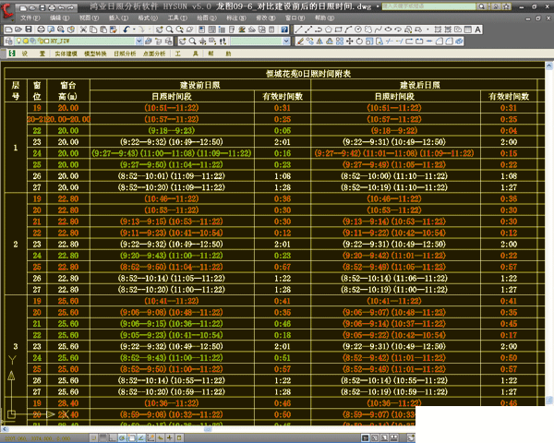Click the Erase pencil icon in the modify toolbar

point(300,42)
